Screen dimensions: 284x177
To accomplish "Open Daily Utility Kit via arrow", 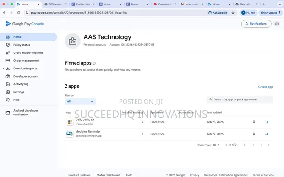I will click(x=267, y=122).
